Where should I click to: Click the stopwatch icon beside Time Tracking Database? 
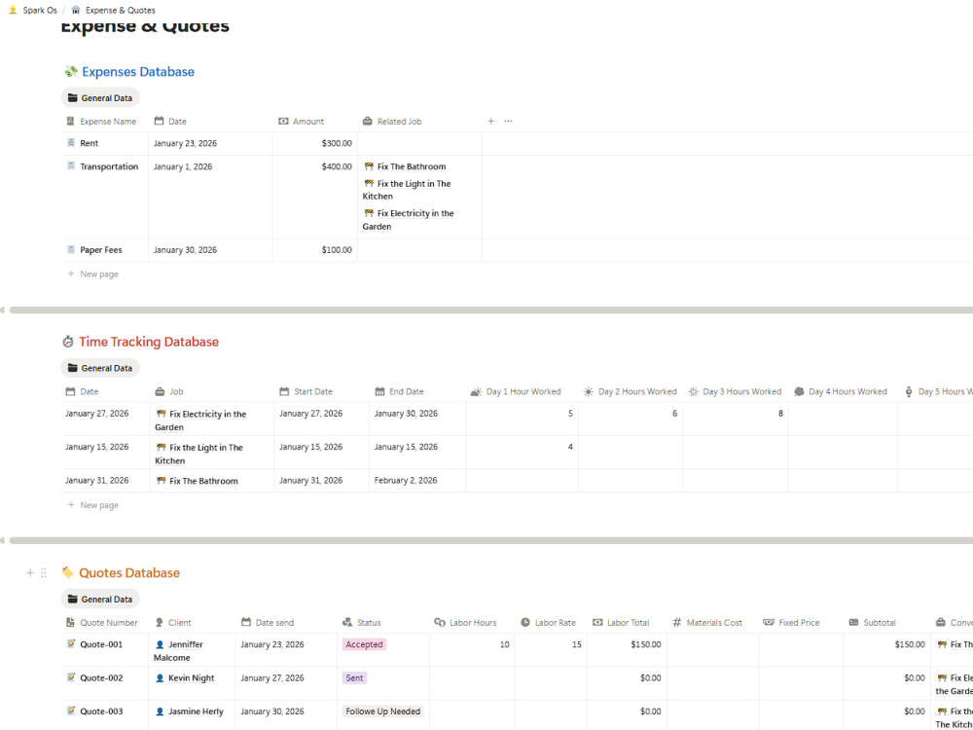pyautogui.click(x=68, y=342)
